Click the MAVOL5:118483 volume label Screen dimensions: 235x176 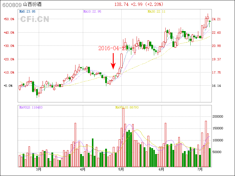pos(31,107)
